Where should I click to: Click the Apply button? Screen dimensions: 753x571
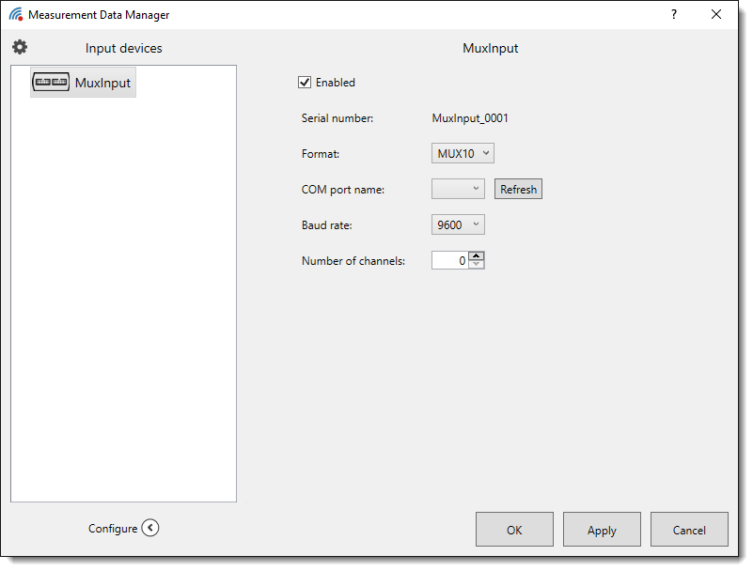coord(602,530)
